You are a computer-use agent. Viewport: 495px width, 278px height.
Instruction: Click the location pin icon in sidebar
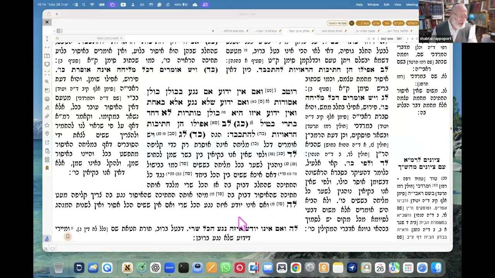point(47,134)
